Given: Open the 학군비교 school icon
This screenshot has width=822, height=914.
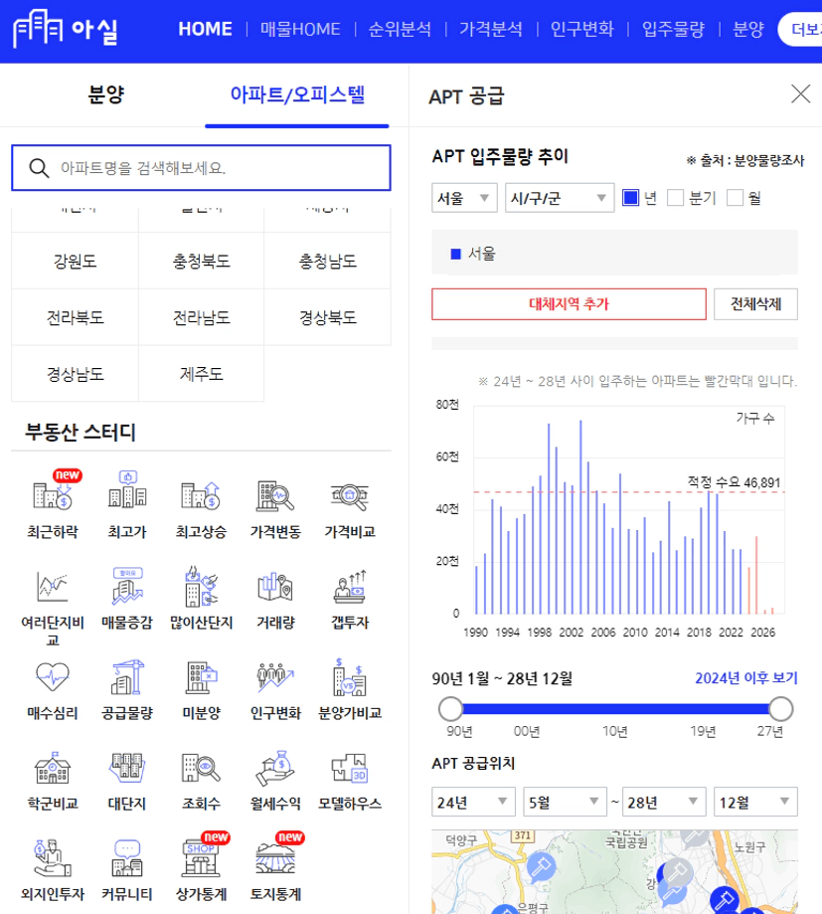Looking at the screenshot, I should [x=53, y=768].
